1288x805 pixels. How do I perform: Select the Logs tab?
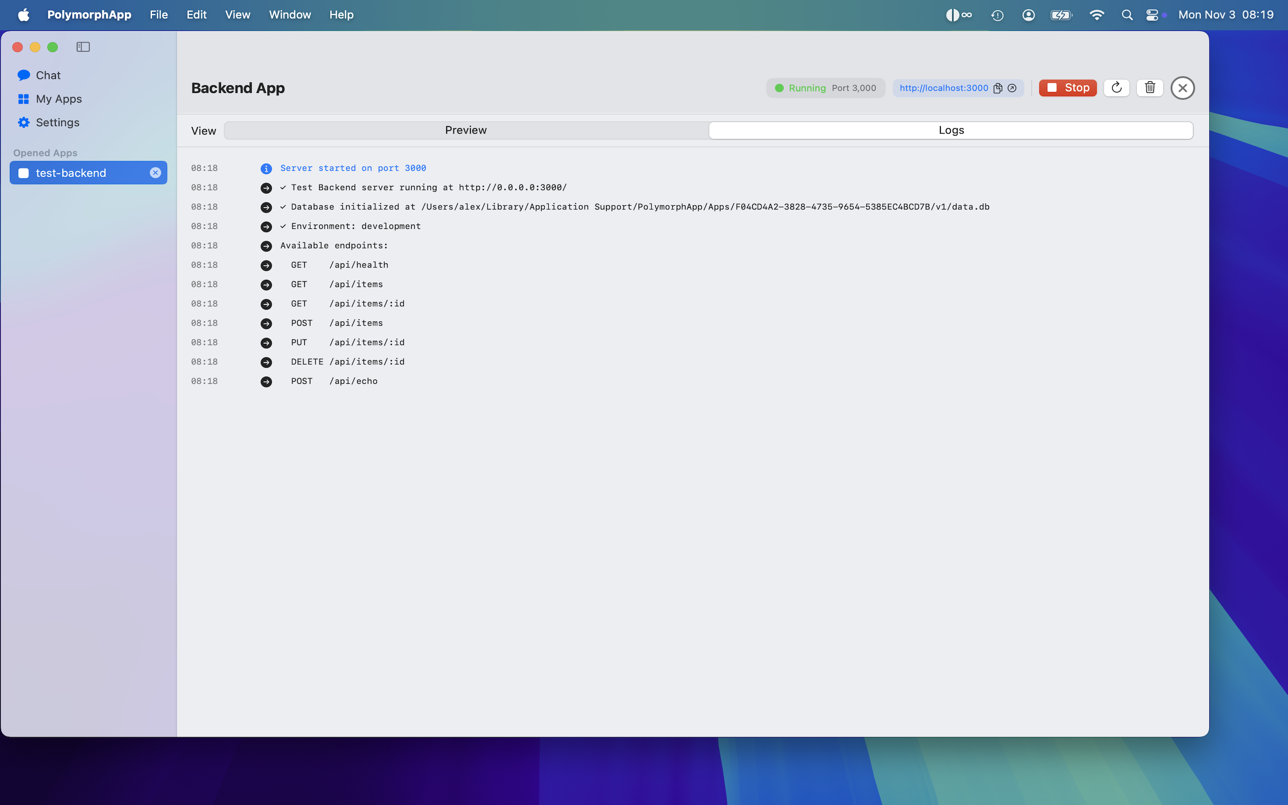coord(950,131)
